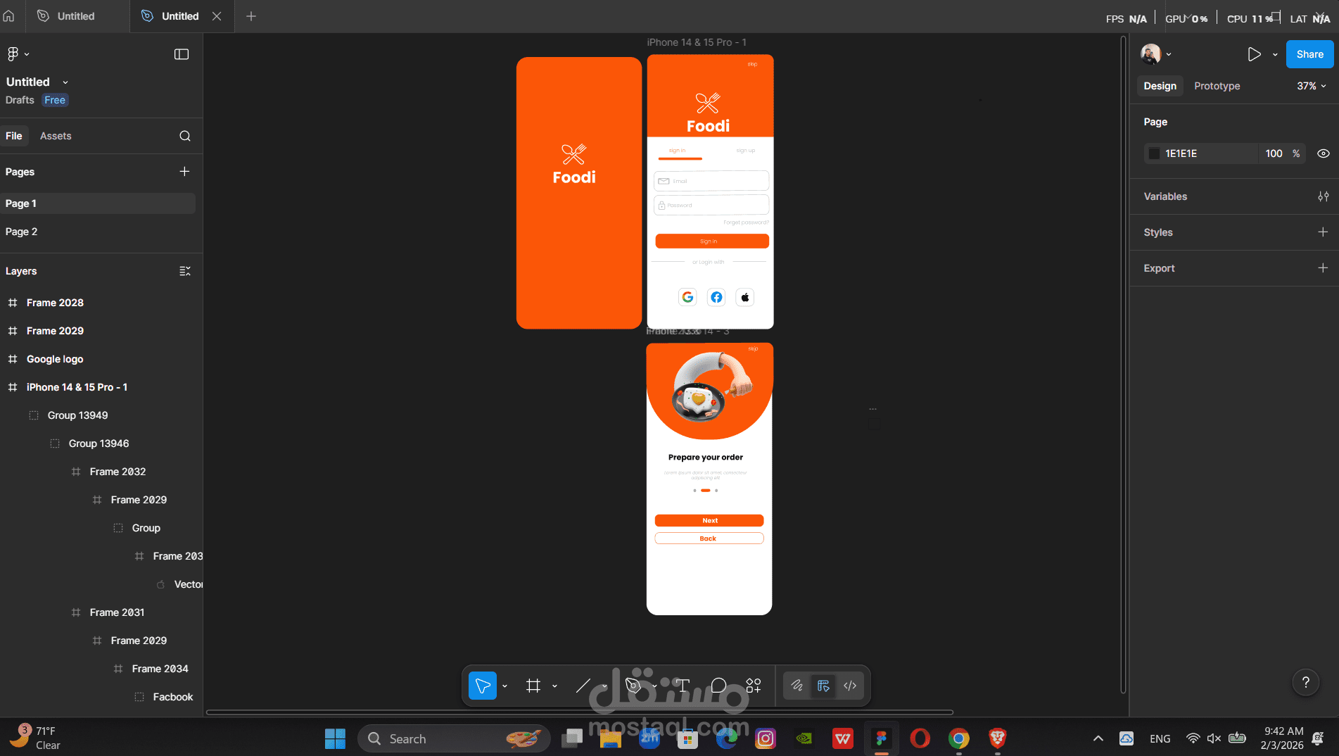The image size is (1339, 756).
Task: Select layer Group 13949
Action: tap(77, 415)
